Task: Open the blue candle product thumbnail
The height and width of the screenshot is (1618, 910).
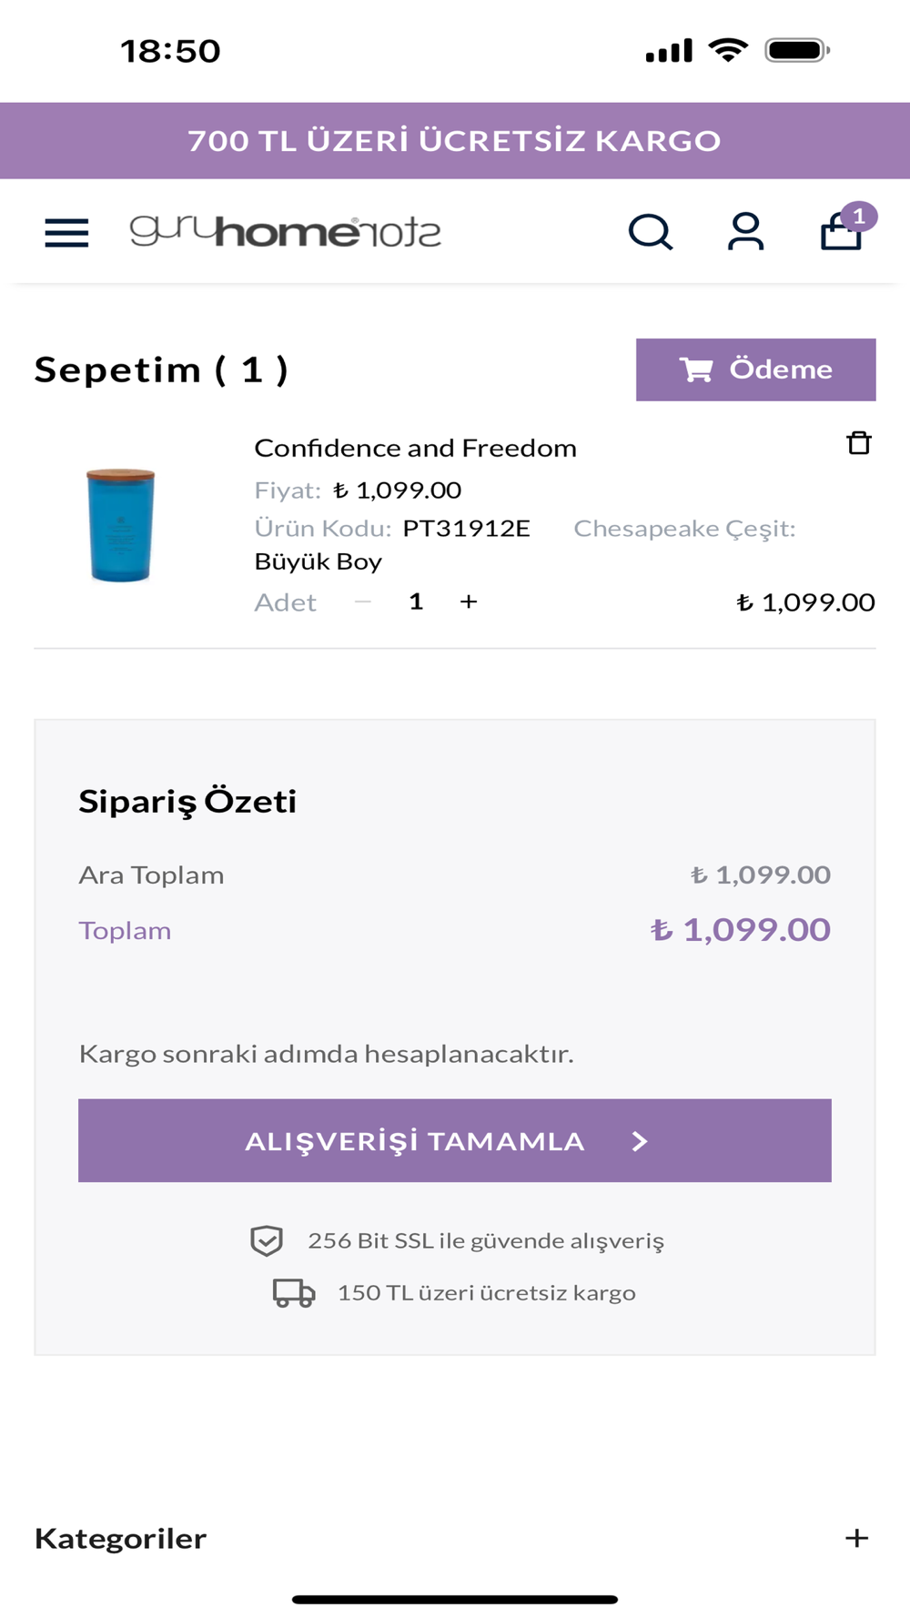Action: tap(121, 525)
